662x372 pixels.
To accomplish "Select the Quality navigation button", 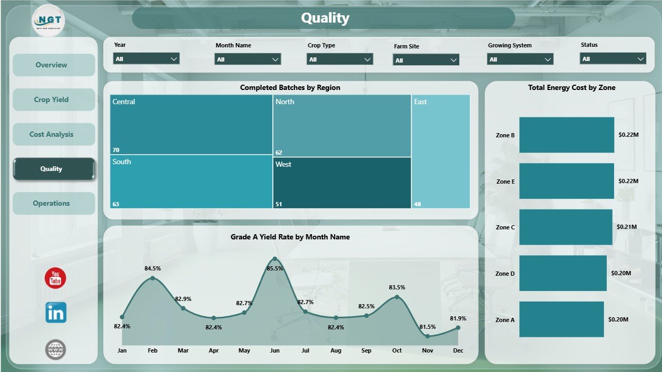I will [x=54, y=169].
